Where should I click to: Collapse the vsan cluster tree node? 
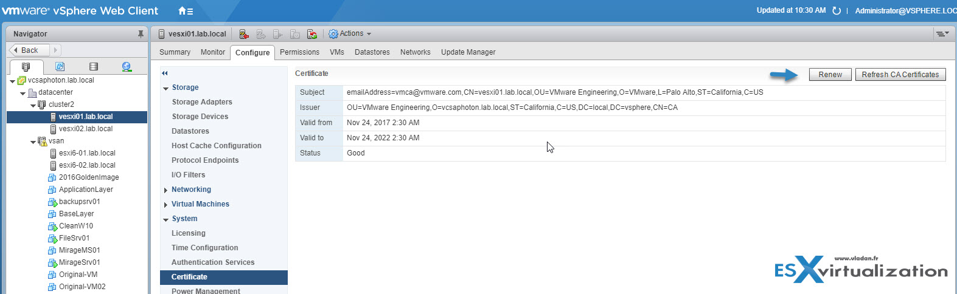click(33, 142)
